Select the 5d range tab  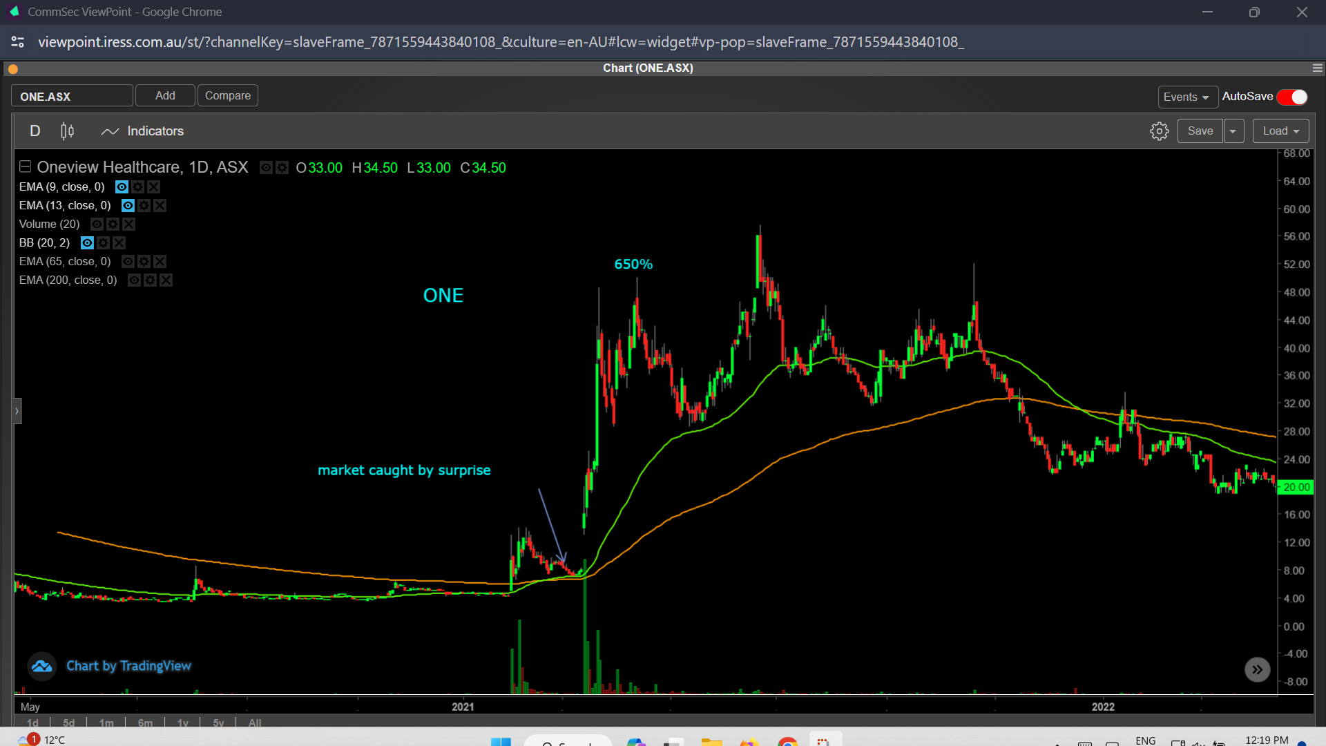68,723
